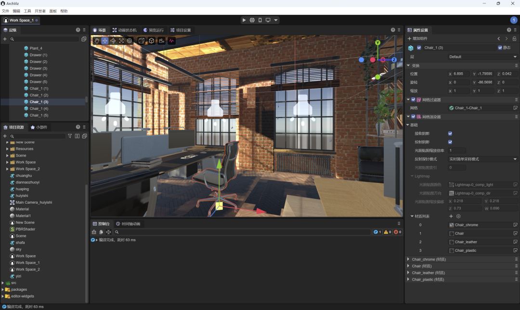Add a new node in hierarchy panel
The height and width of the screenshot is (310, 520).
(x=5, y=39)
